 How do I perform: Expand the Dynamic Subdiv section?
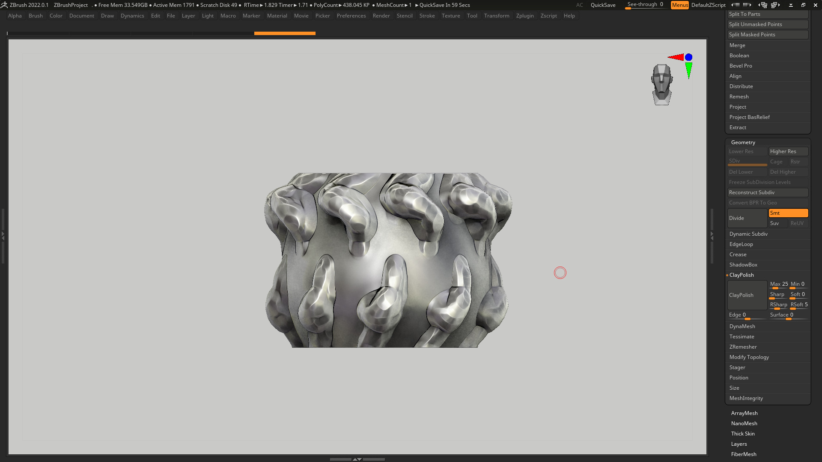748,234
